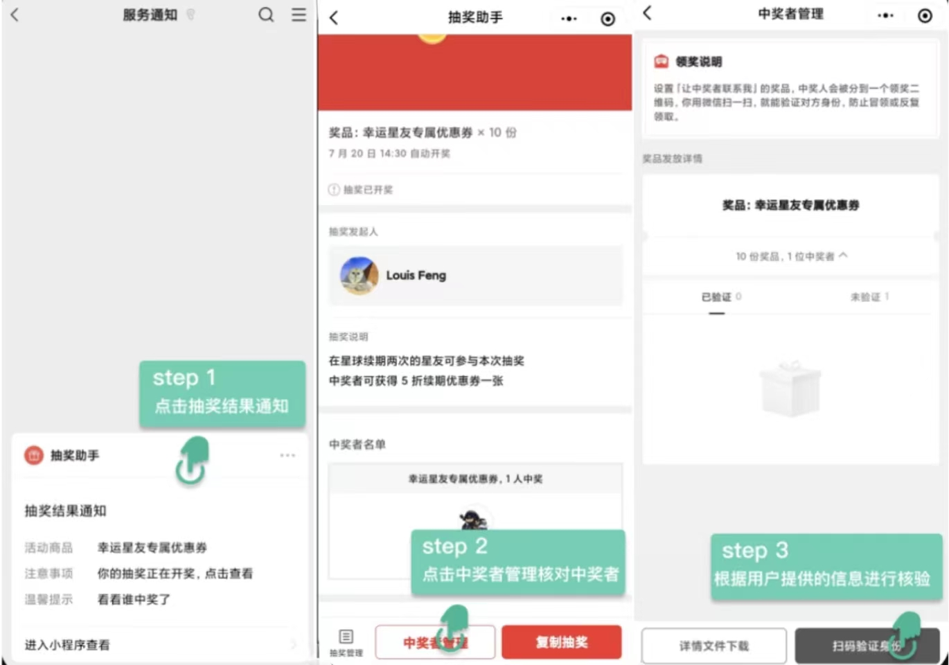This screenshot has height=665, width=949.
Task: Switch to the 已验证 tab
Action: [721, 297]
